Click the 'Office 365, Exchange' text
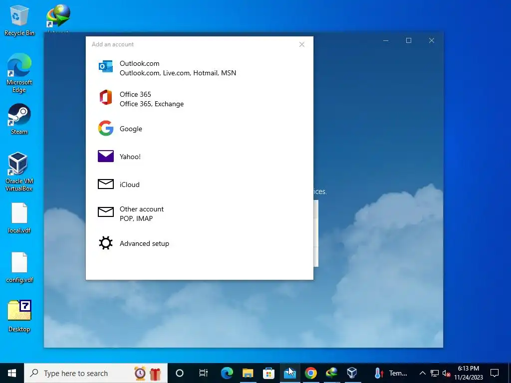Screen dimensions: 511x383 tap(152, 104)
